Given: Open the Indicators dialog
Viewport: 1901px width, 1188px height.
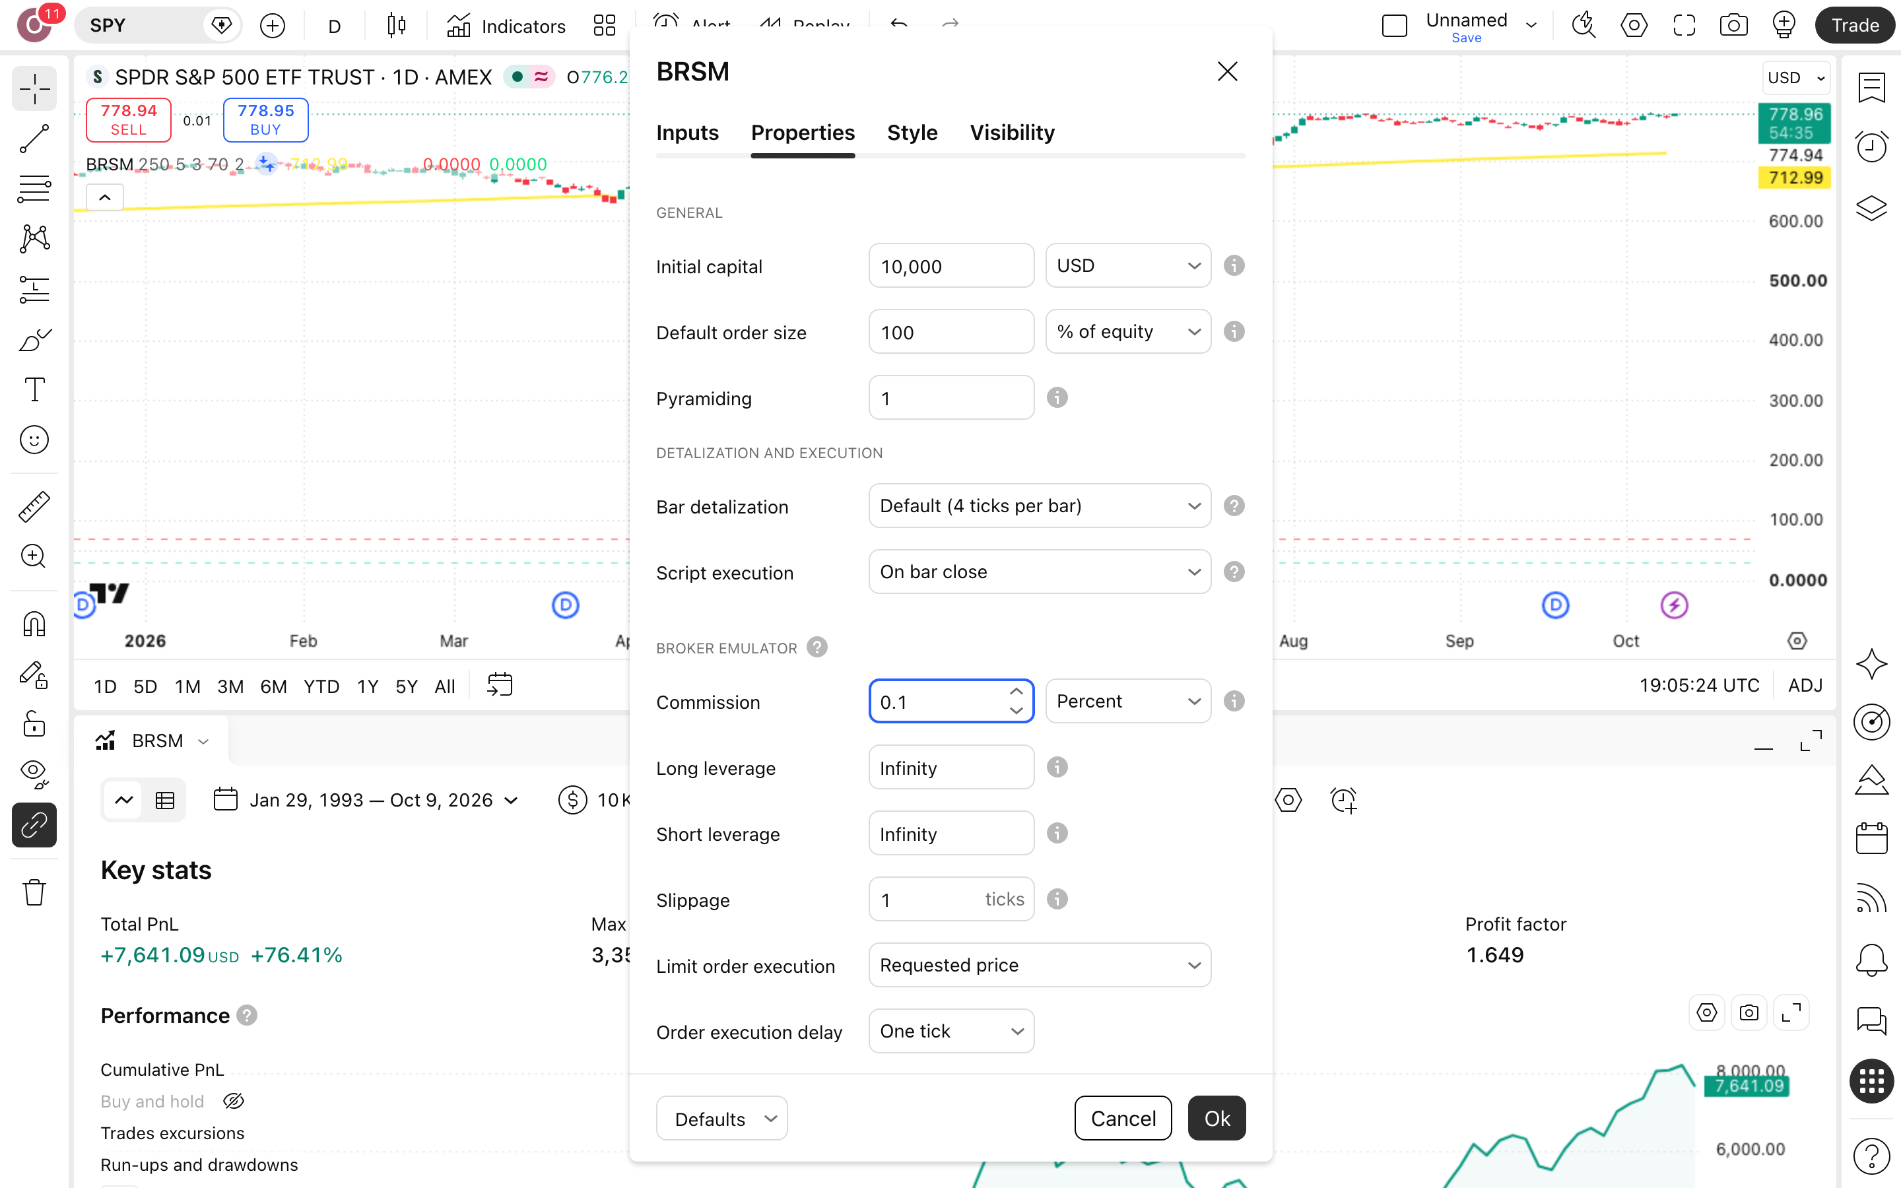Looking at the screenshot, I should coord(507,26).
